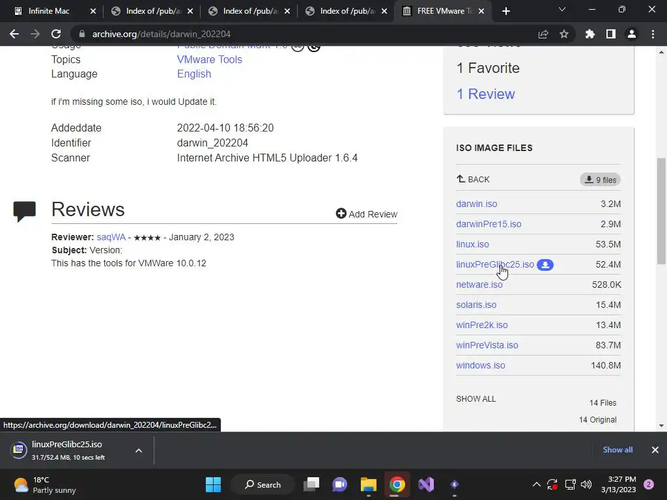Select the FREE VMware Tools tab
Image resolution: width=667 pixels, height=500 pixels.
[x=444, y=12]
